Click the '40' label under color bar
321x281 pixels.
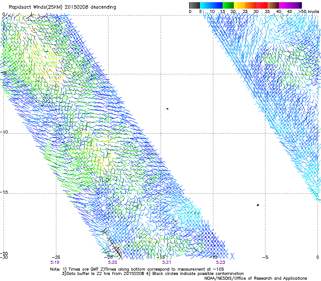point(278,12)
